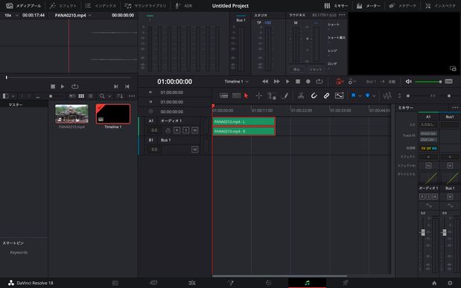Open the ADR panel tab
The width and height of the screenshot is (461, 288).
pos(183,6)
